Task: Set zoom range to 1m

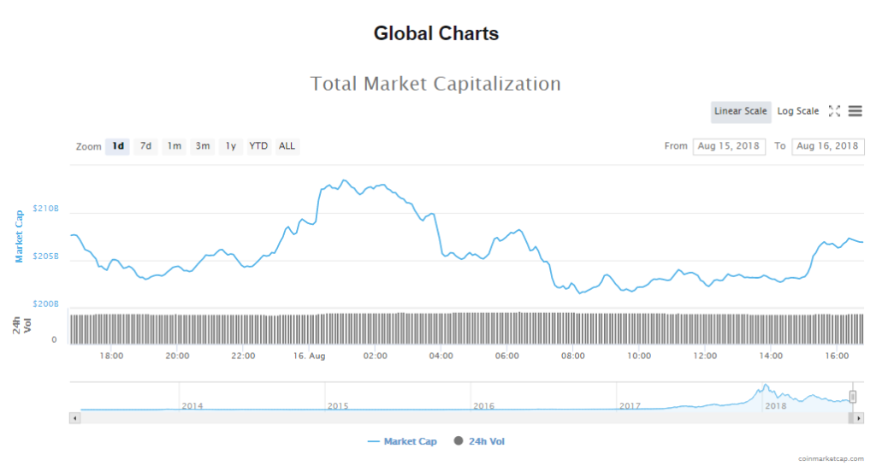Action: (175, 146)
